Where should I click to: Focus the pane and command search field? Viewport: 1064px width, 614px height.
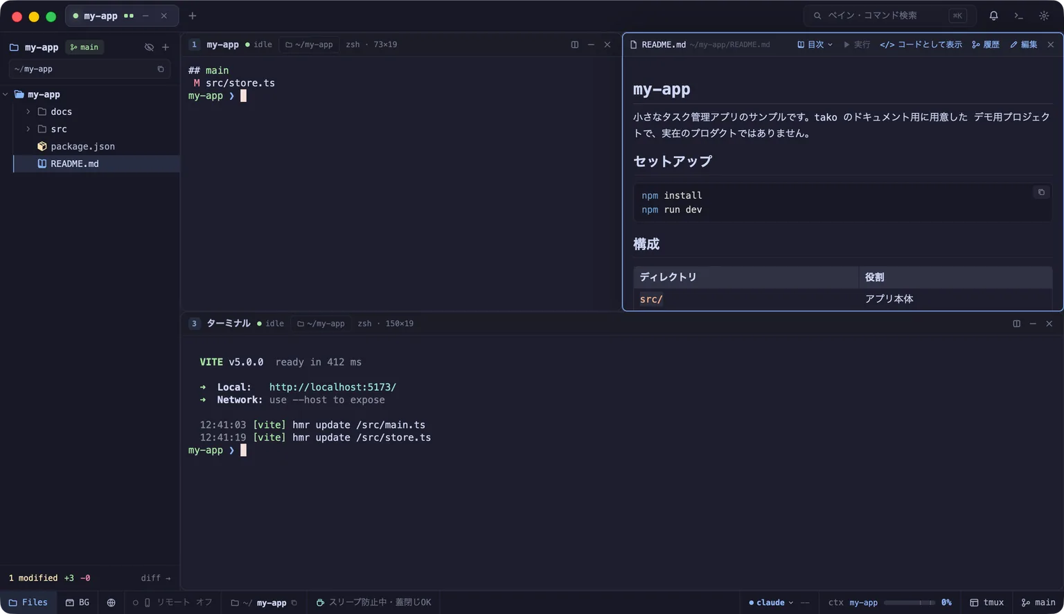point(889,15)
